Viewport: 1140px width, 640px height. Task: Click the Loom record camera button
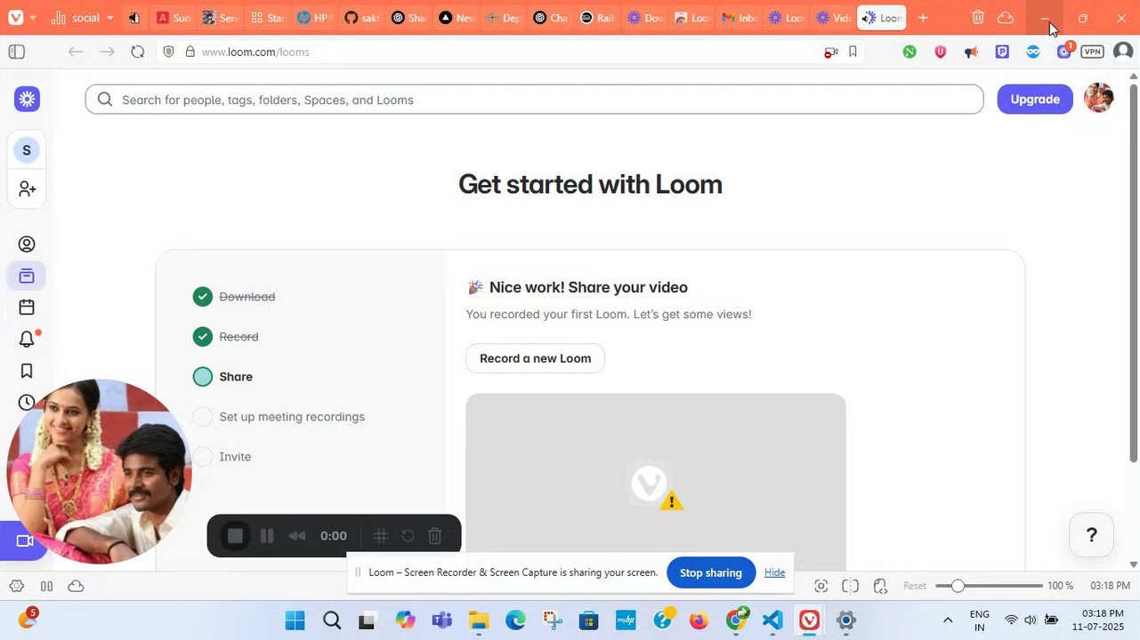click(23, 540)
